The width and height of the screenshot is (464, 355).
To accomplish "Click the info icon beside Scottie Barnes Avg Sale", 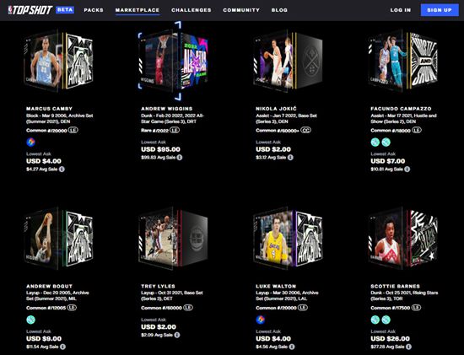I will point(408,347).
